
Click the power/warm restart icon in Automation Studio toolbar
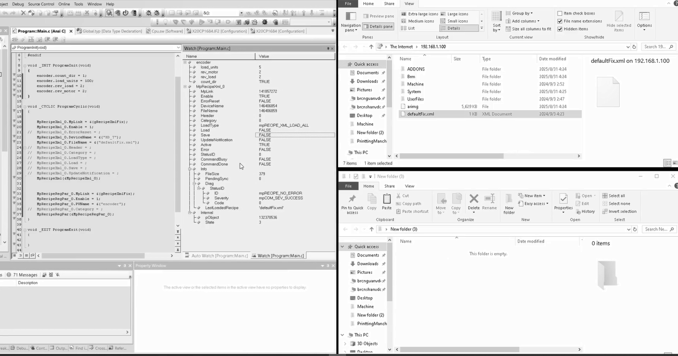point(125,13)
